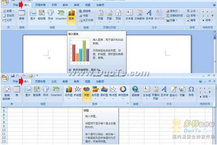Image resolution: width=217 pixels, height=145 pixels.
Task: Insert Footer in Word ribbon
Action: 109,16
